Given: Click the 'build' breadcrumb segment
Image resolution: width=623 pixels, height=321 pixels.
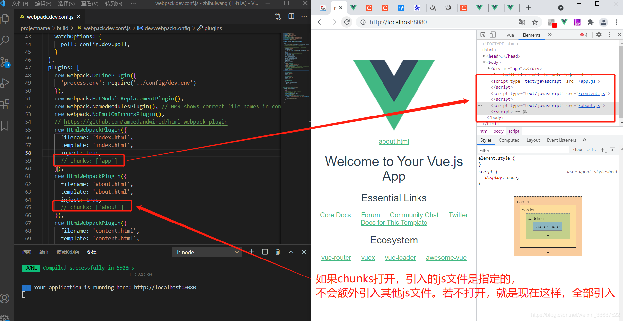Looking at the screenshot, I should pos(62,28).
